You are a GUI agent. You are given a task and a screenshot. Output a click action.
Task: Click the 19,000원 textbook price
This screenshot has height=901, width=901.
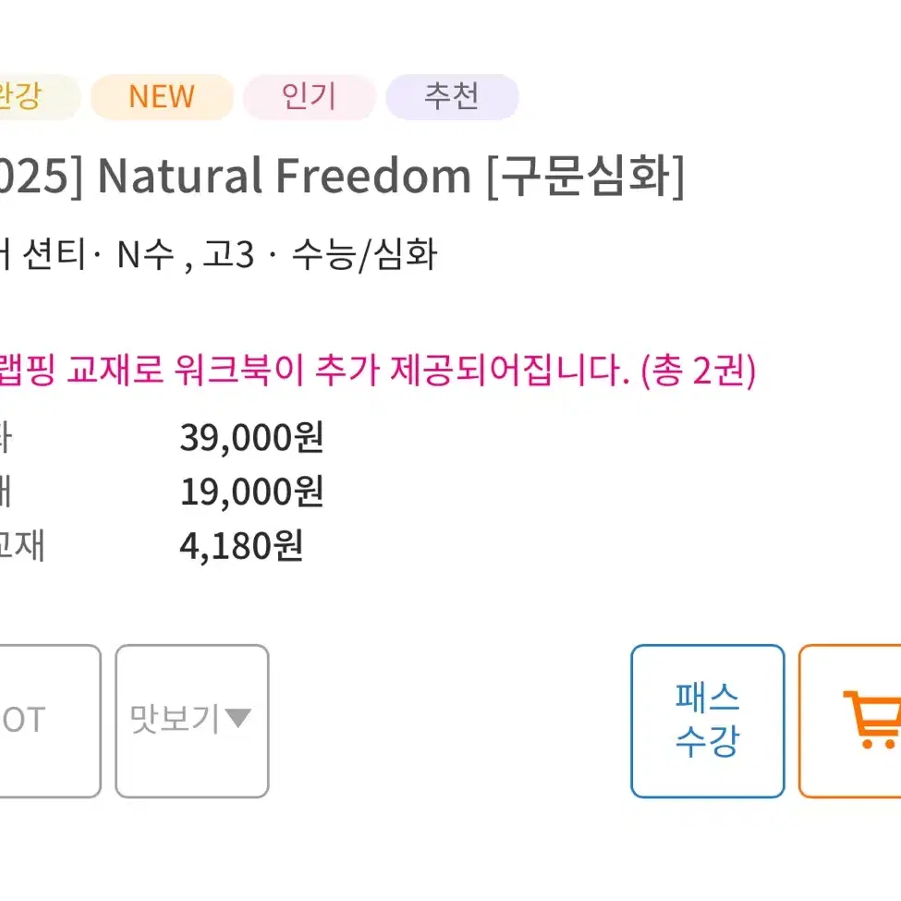pyautogui.click(x=251, y=492)
